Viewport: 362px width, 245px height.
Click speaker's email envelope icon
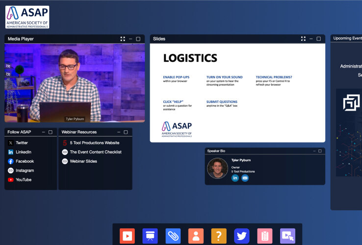click(x=245, y=178)
